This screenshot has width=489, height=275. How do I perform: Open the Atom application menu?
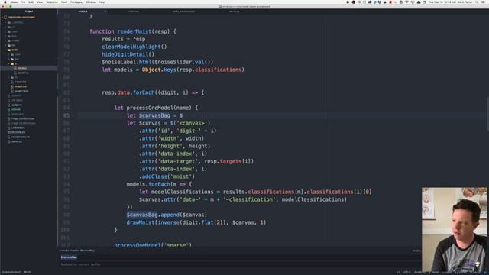14,2
